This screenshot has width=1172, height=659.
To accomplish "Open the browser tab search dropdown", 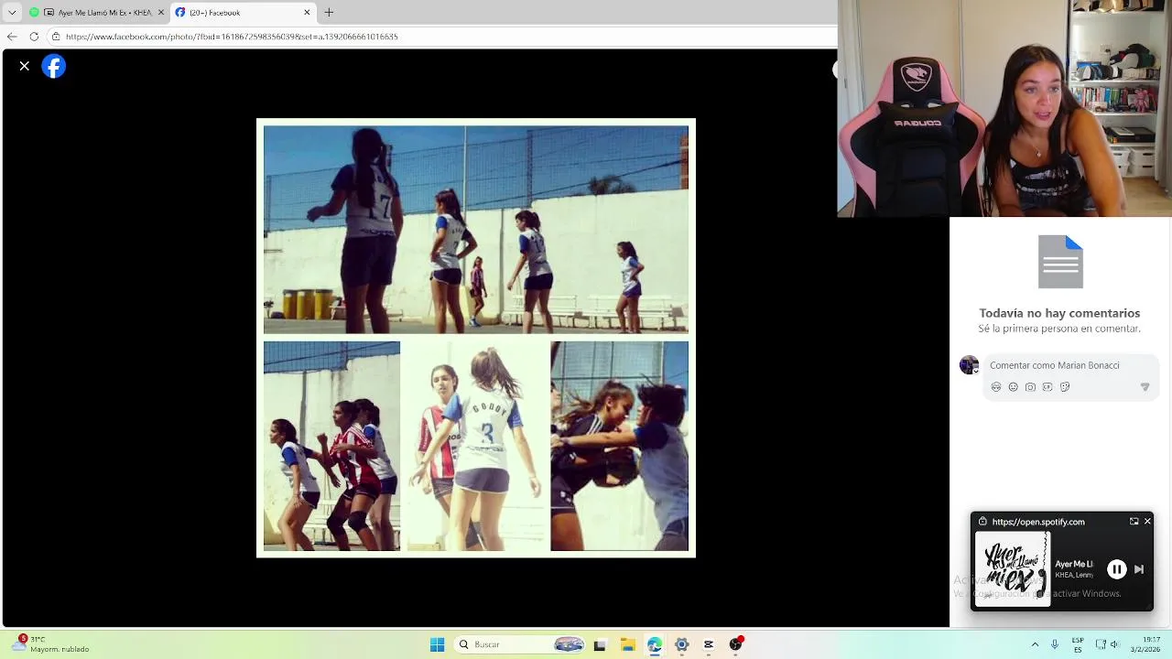I will click(x=12, y=12).
